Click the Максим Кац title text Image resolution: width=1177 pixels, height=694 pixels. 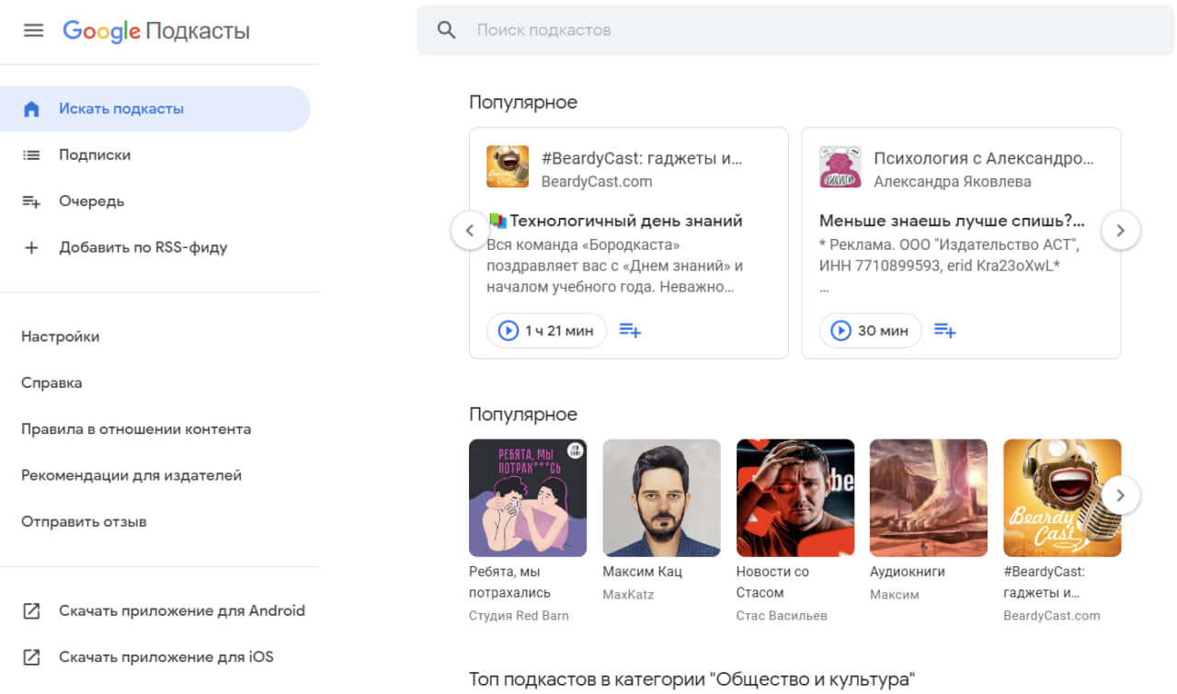click(x=642, y=571)
